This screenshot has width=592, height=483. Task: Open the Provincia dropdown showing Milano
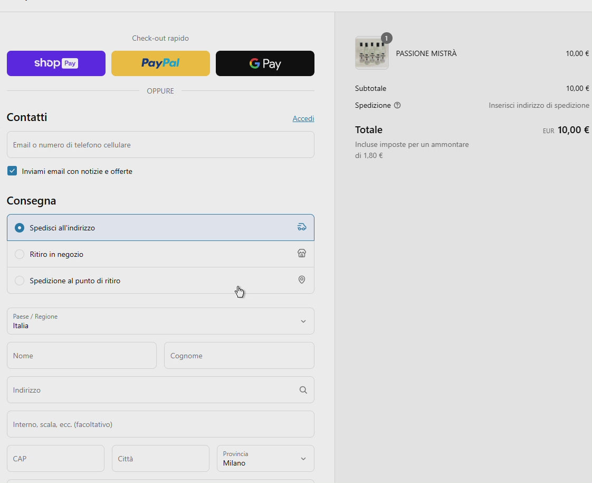point(265,458)
